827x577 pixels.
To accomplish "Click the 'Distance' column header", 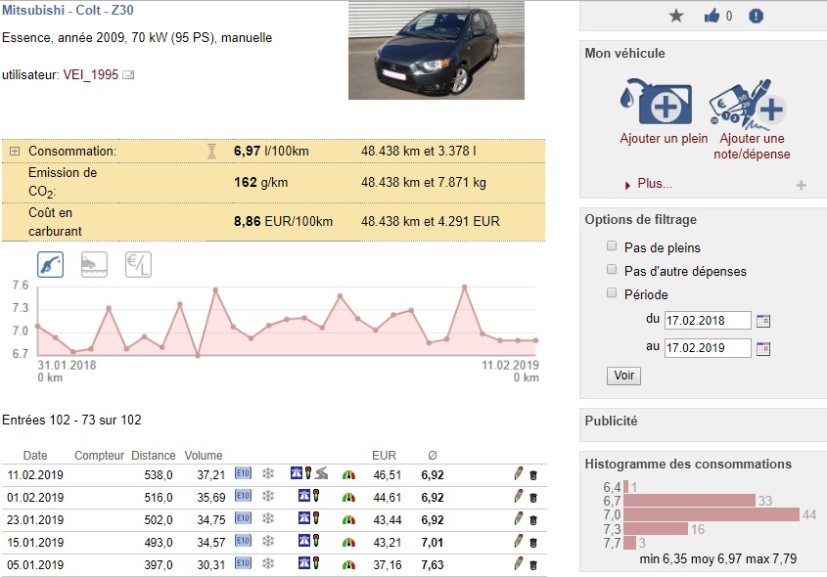I will pos(154,456).
